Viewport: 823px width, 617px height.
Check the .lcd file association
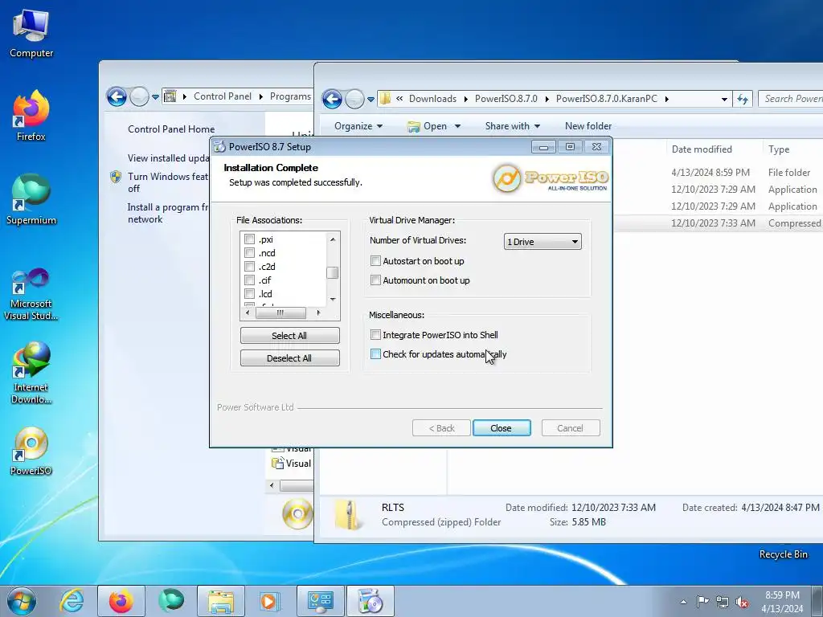[249, 294]
